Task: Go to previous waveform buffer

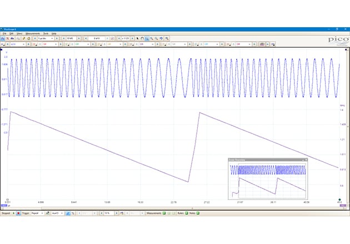Action: click(x=86, y=39)
